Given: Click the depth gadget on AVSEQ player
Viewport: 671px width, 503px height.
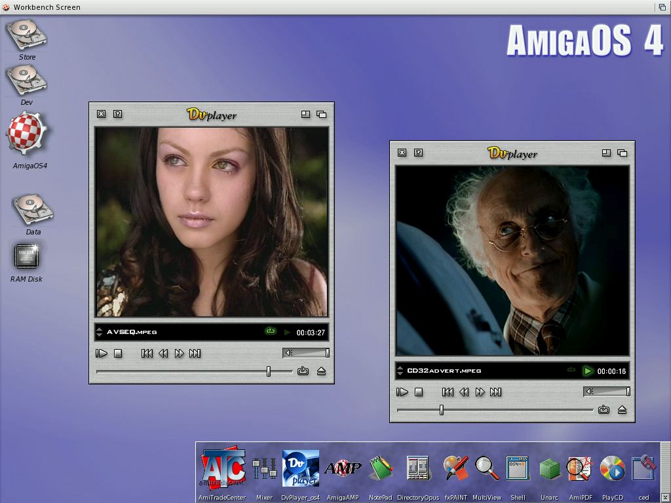Looking at the screenshot, I should point(321,114).
